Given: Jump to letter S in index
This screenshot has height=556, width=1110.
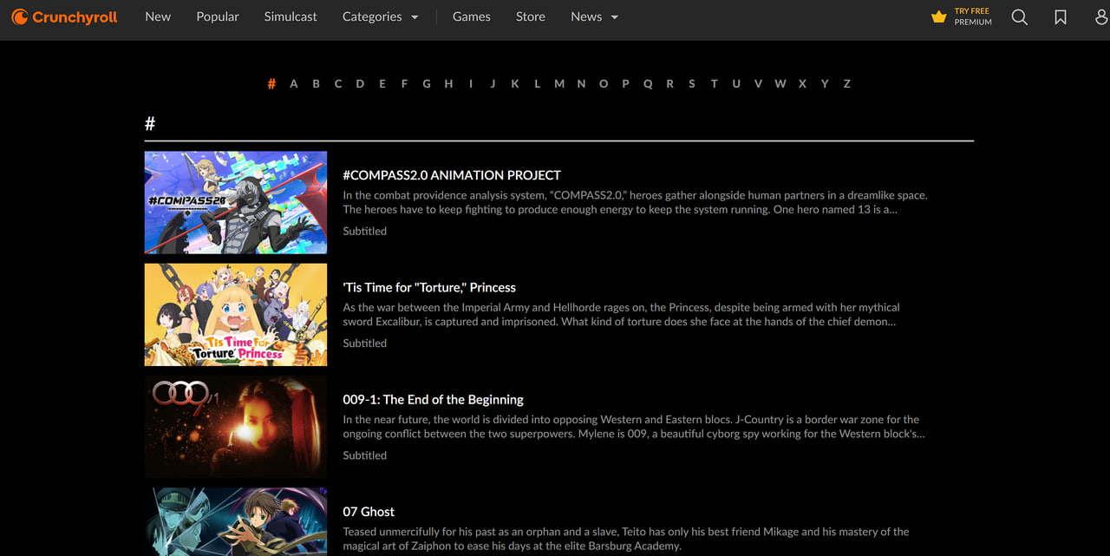Looking at the screenshot, I should pos(692,83).
